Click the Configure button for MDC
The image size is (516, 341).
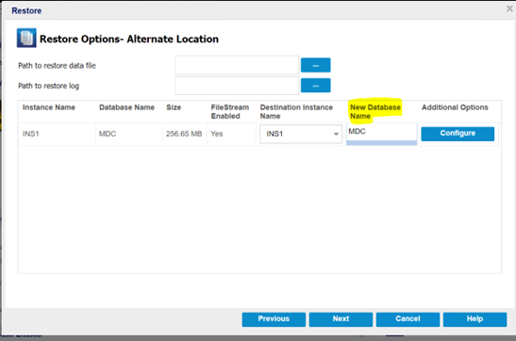pyautogui.click(x=458, y=134)
